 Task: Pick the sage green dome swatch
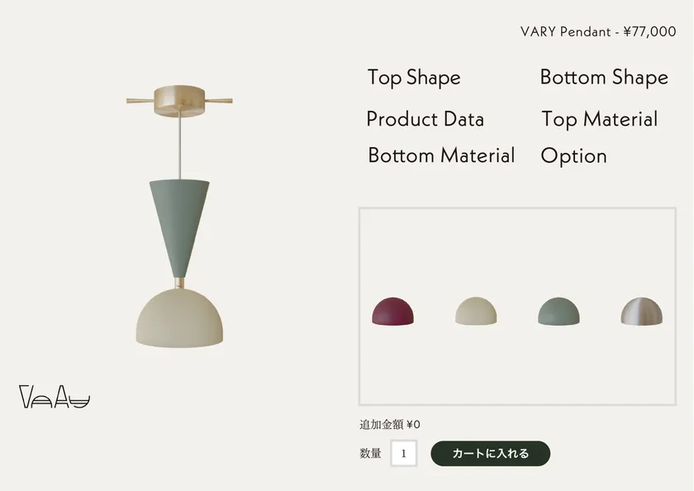(x=559, y=311)
